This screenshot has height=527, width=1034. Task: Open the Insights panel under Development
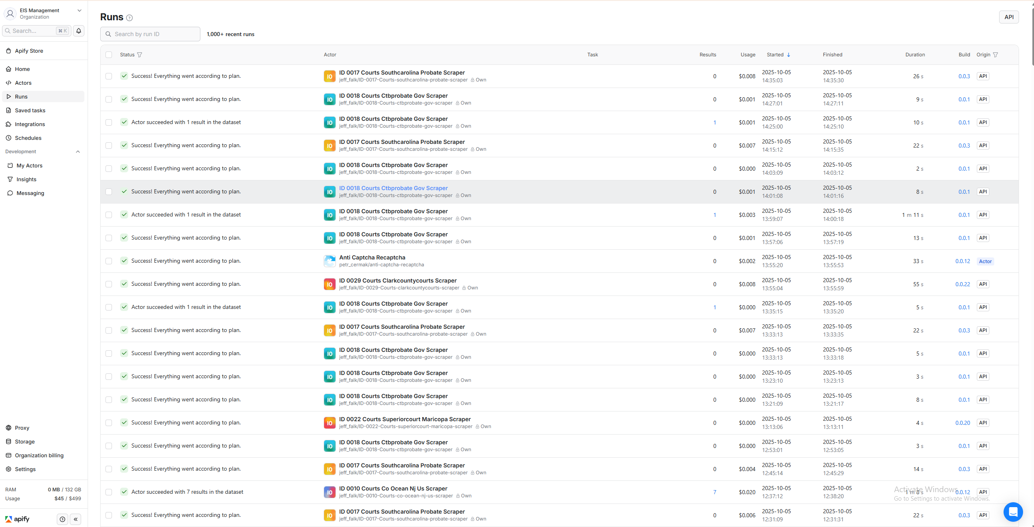pyautogui.click(x=26, y=179)
